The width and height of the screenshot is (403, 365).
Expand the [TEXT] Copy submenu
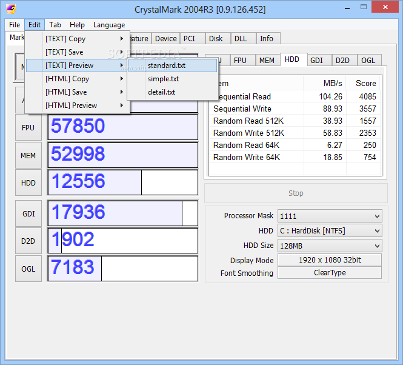pos(78,39)
